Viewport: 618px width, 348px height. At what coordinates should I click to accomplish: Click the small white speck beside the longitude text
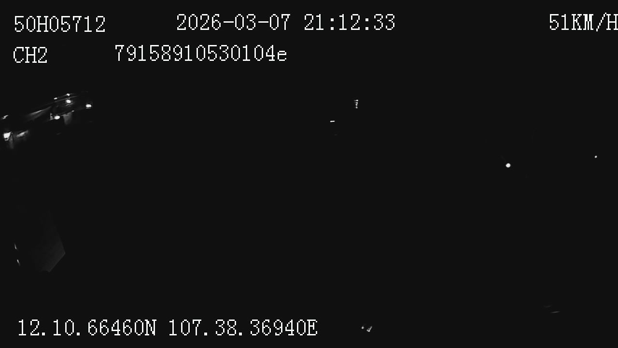pos(367,329)
